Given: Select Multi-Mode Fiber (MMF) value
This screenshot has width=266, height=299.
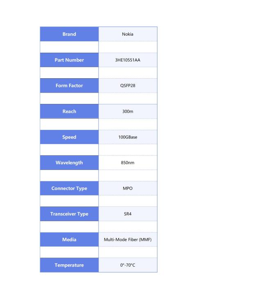Looking at the screenshot, I should click(x=128, y=239).
